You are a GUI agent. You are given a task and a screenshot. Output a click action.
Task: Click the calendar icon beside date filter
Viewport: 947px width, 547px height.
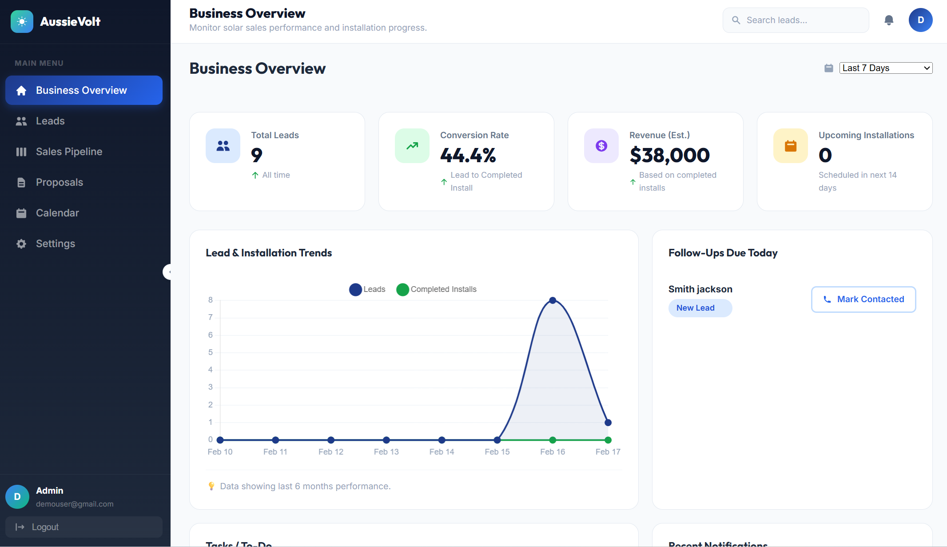coord(828,68)
